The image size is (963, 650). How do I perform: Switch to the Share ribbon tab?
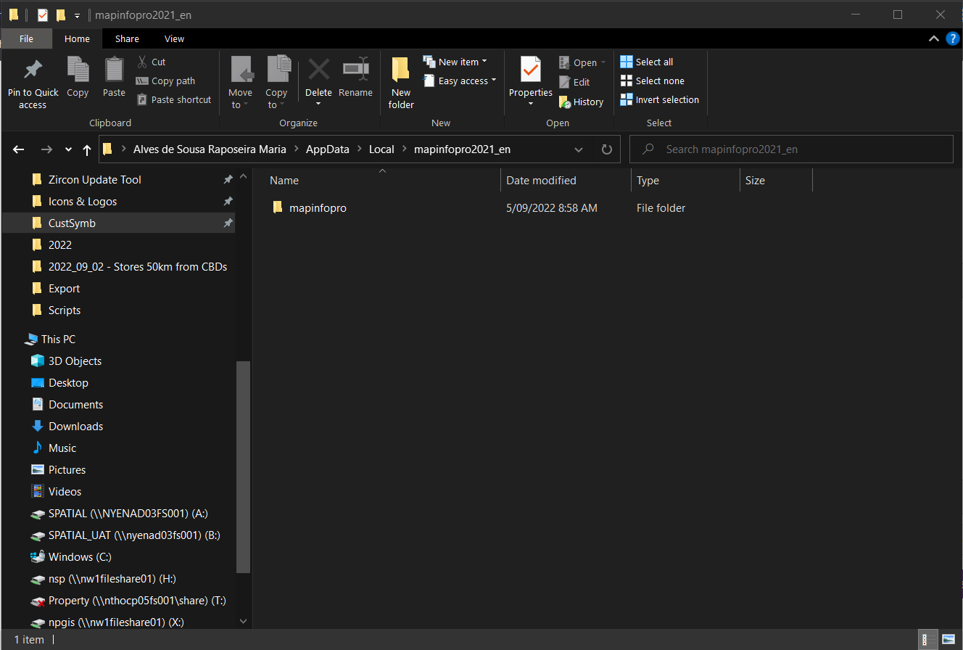coord(127,38)
